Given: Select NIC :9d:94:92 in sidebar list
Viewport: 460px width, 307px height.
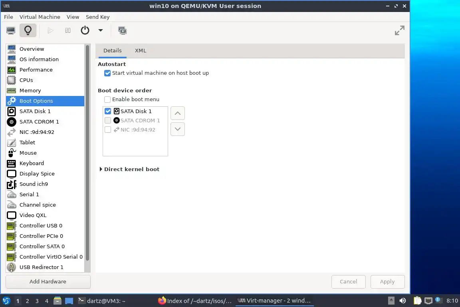Looking at the screenshot, I should (45, 132).
